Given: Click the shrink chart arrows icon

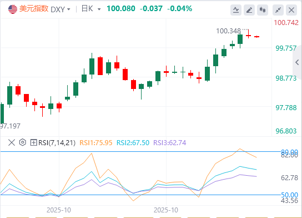Looking at the screenshot, I should 278,10.
